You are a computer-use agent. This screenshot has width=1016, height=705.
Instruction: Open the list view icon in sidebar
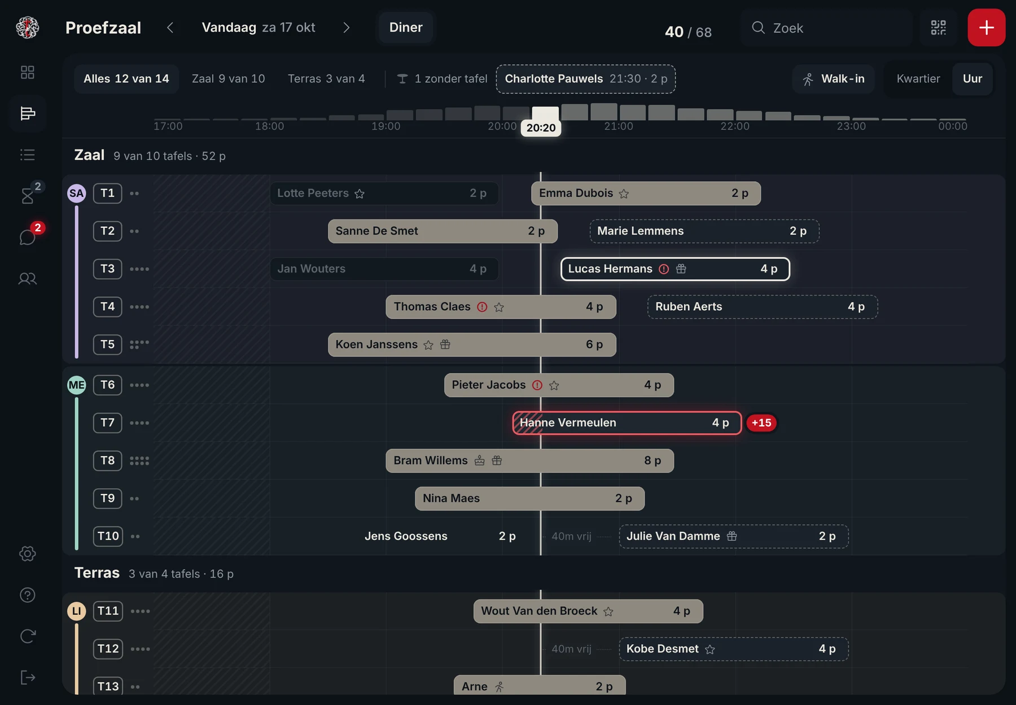(x=27, y=155)
